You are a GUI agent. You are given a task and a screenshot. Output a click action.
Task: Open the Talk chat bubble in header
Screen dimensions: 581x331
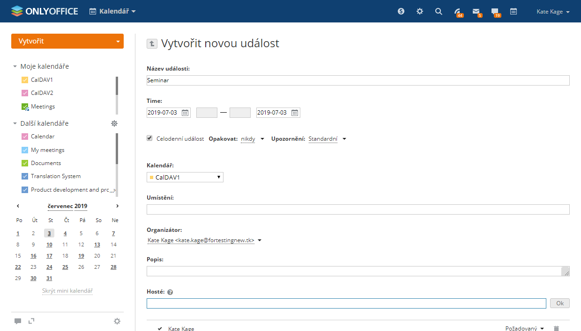coord(495,12)
